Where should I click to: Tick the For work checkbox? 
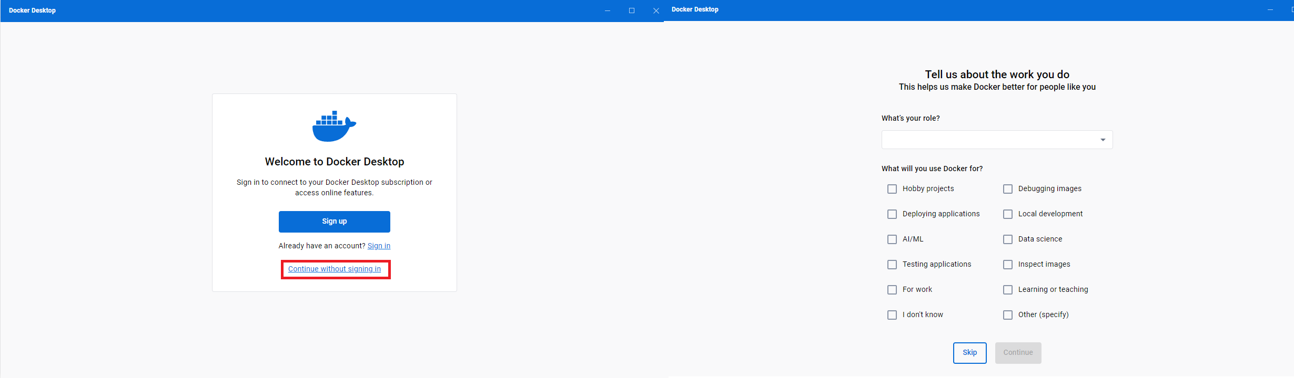(892, 290)
